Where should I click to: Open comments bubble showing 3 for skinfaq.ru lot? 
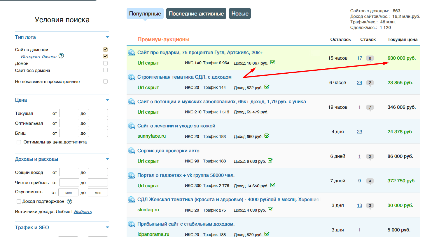tap(370, 206)
